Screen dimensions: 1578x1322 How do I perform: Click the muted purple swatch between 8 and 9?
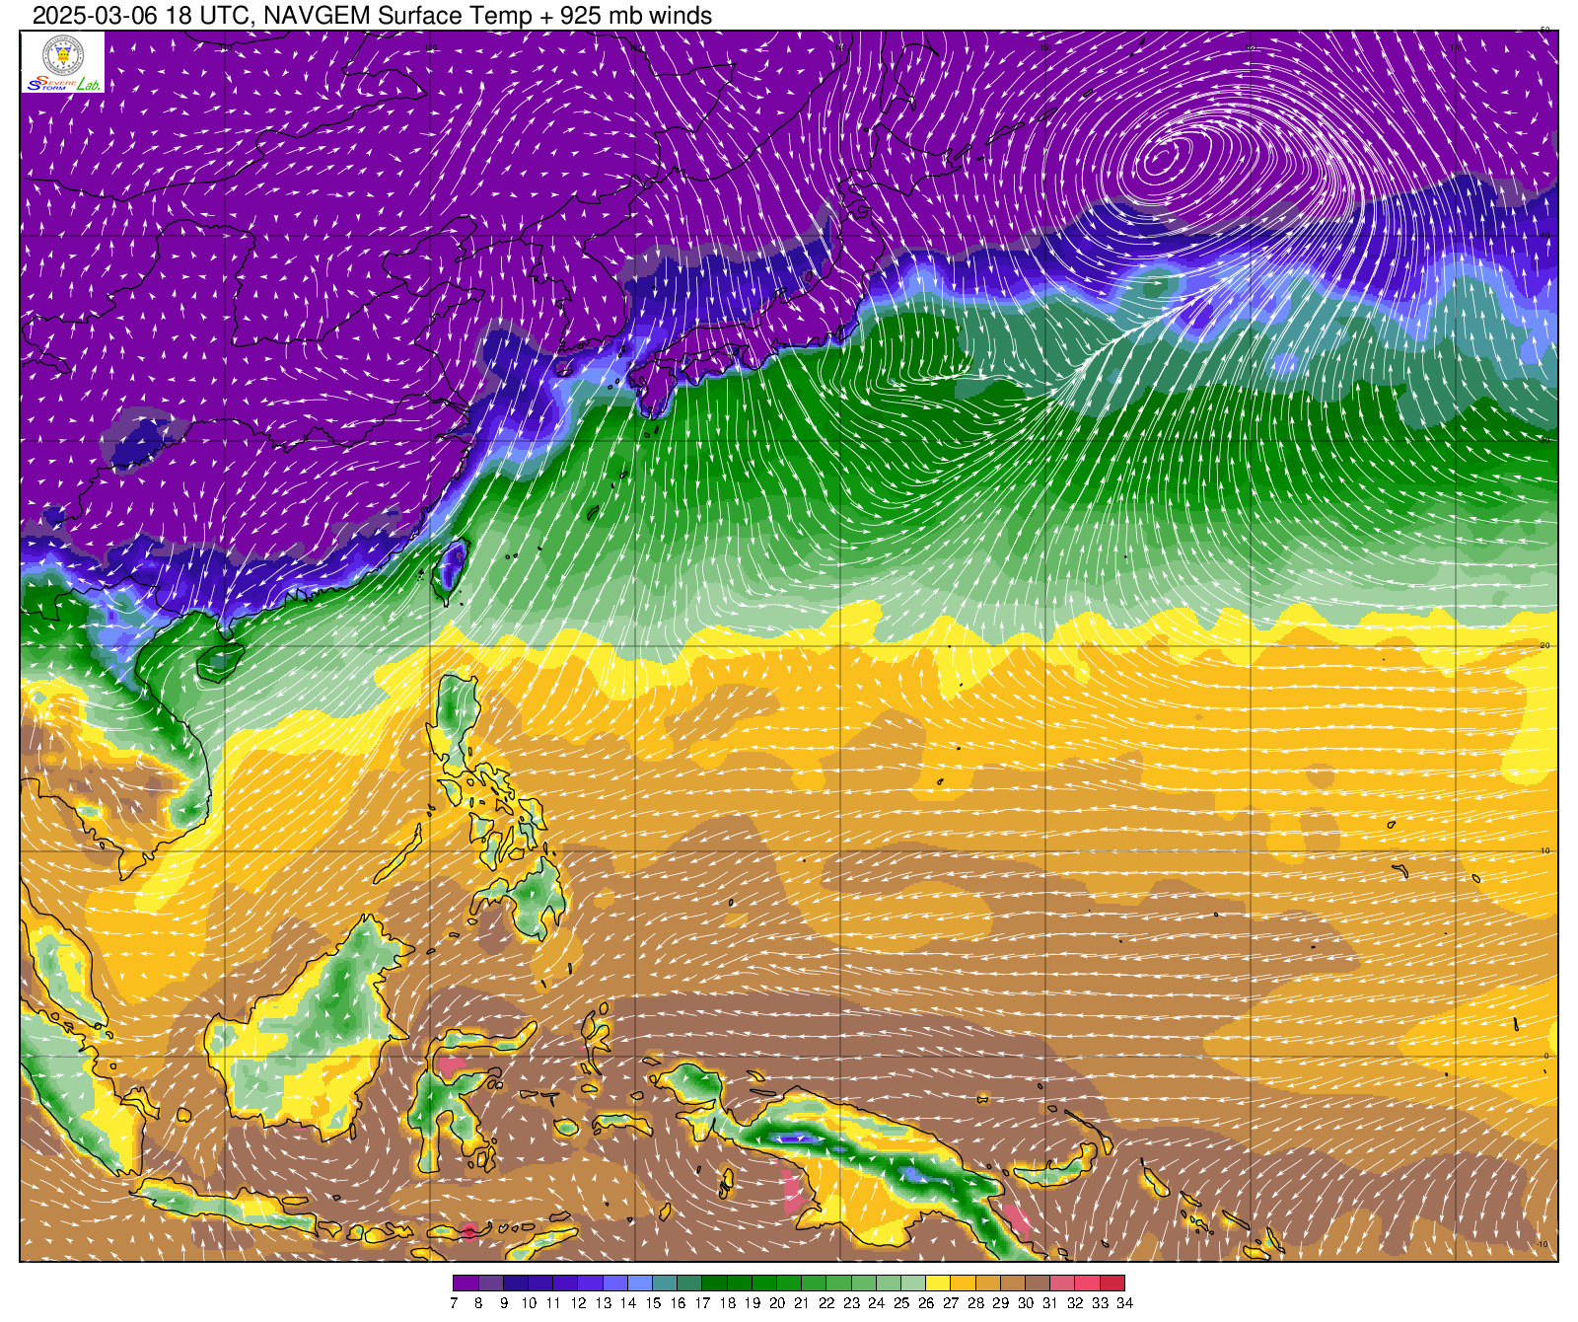click(490, 1283)
